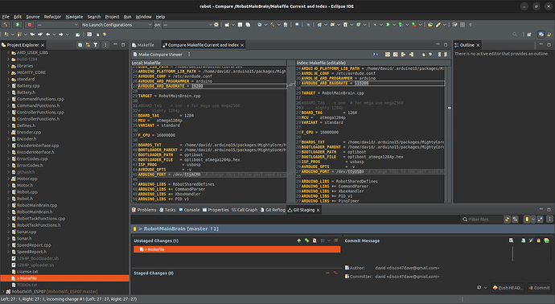Click the add selected files to index icon
The height and width of the screenshot is (304, 555).
(x=298, y=240)
